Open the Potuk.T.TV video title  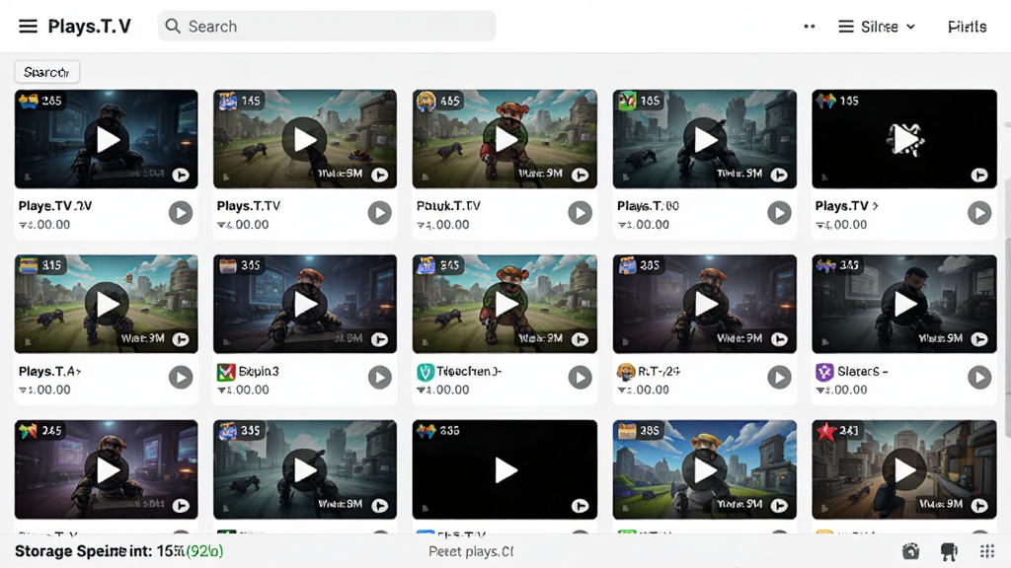(x=449, y=206)
